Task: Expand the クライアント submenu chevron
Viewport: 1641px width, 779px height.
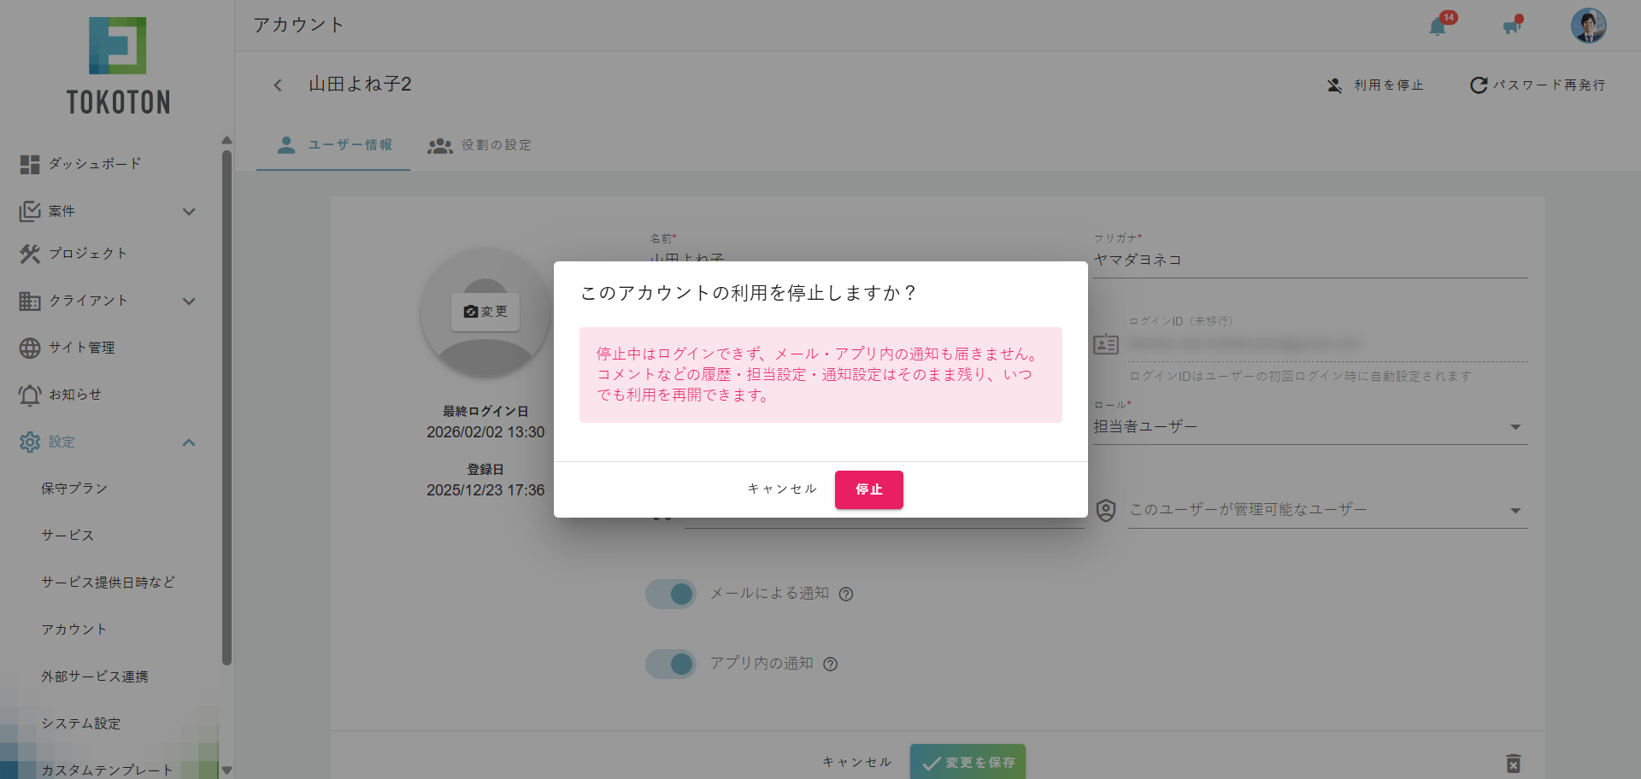Action: pyautogui.click(x=189, y=302)
